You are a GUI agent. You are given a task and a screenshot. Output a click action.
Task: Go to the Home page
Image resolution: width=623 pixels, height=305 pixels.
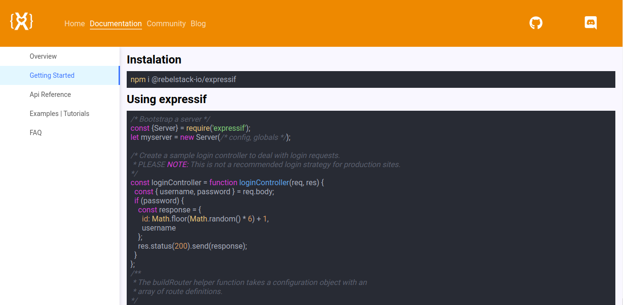75,23
